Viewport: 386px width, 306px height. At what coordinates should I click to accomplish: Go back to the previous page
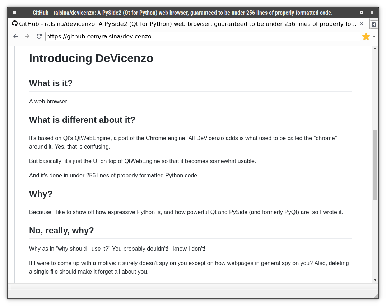pyautogui.click(x=15, y=36)
